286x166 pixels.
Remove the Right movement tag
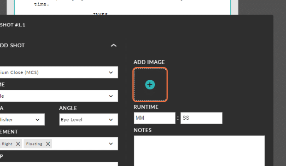coord(18,144)
